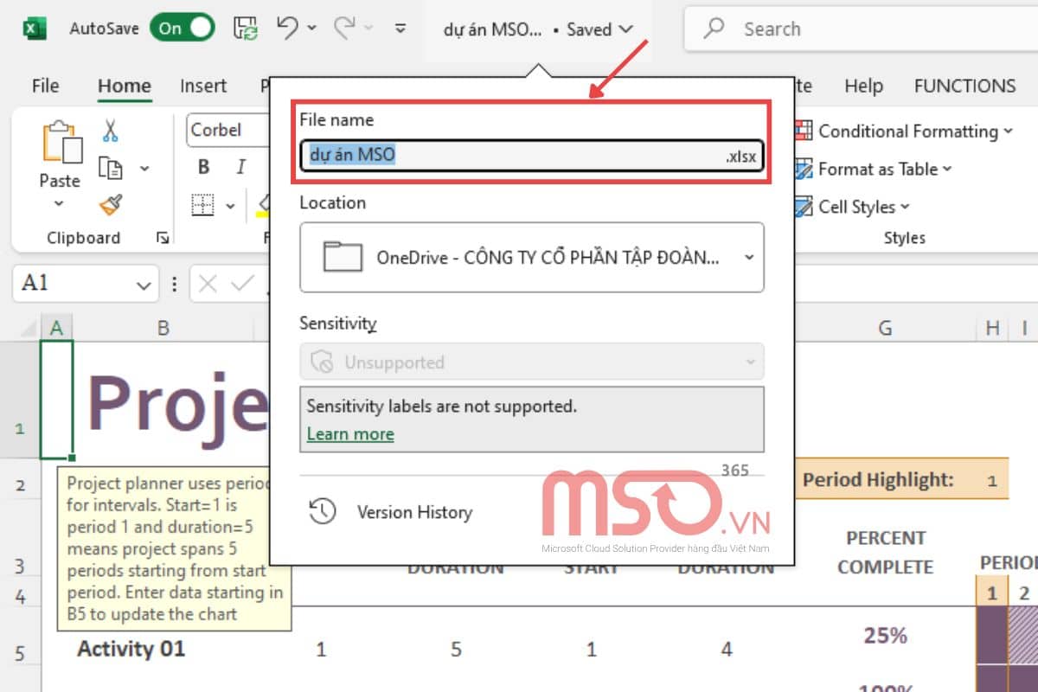Screen dimensions: 1038x692
Task: Click the Version History clock icon
Action: coord(323,512)
